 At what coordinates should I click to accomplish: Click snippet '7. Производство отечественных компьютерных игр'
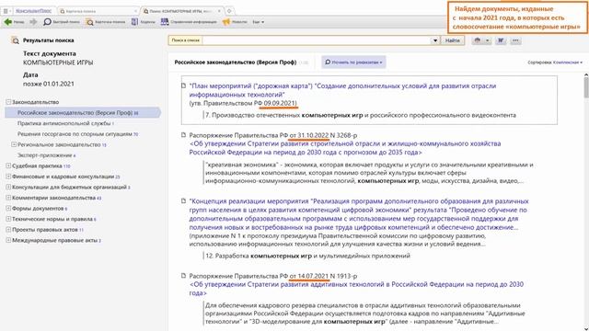click(361, 115)
